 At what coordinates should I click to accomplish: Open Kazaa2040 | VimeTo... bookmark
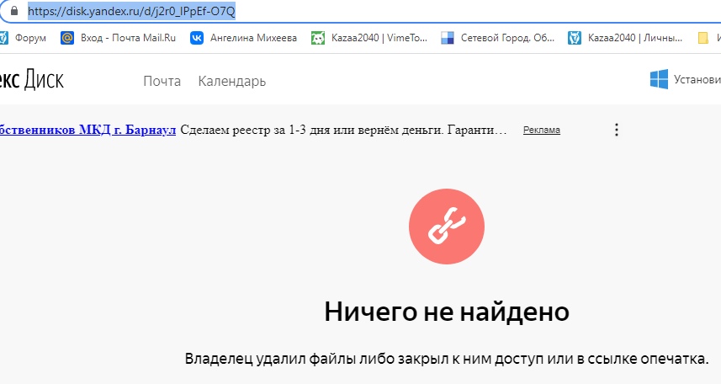pyautogui.click(x=369, y=38)
